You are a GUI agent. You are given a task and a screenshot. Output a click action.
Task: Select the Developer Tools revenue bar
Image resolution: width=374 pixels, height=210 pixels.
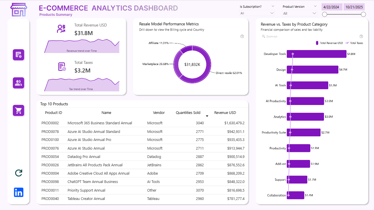(316, 54)
